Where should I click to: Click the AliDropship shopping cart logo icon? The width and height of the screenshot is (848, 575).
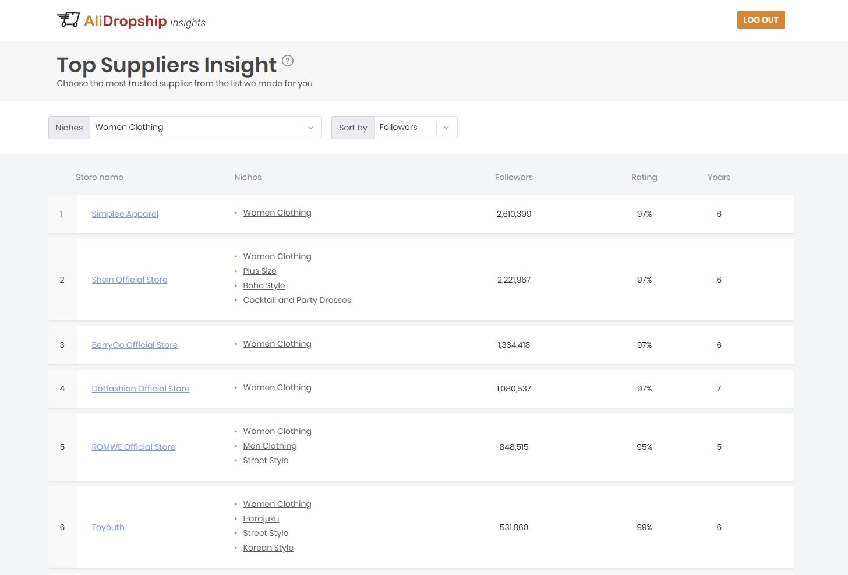pyautogui.click(x=68, y=20)
